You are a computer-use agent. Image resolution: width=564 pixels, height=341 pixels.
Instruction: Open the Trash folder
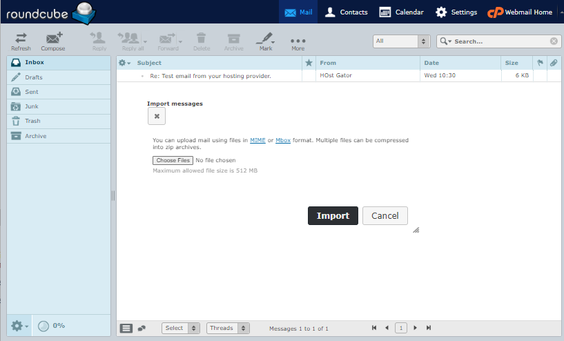[x=59, y=121]
